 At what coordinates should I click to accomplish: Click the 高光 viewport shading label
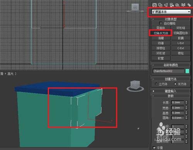(x=10, y=74)
